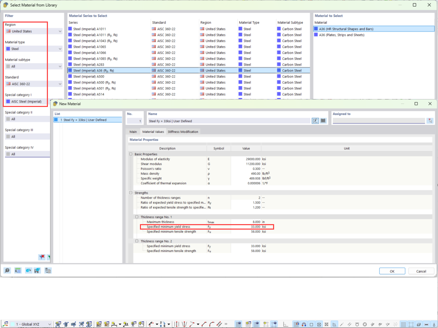This screenshot has height=328, width=438.
Task: Toggle the square-in-square snap icon
Action: point(311,324)
